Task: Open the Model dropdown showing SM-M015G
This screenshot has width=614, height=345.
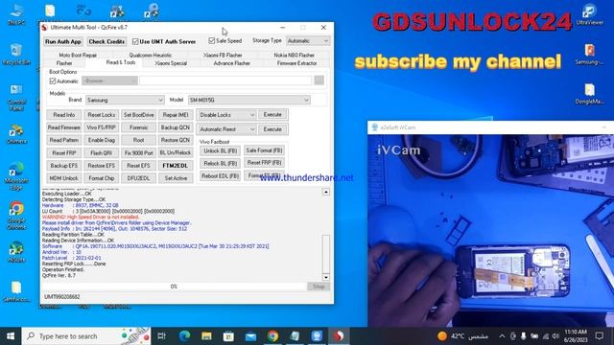Action: [x=249, y=100]
